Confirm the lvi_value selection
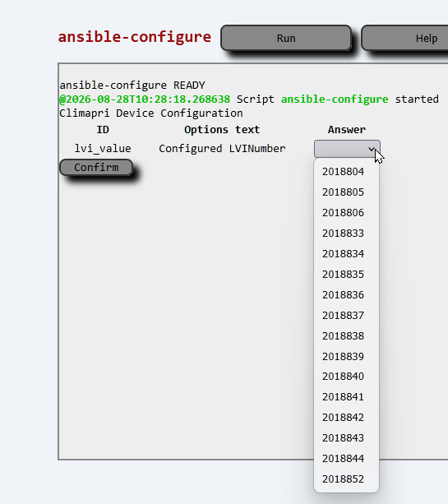This screenshot has width=448, height=504. pyautogui.click(x=96, y=167)
